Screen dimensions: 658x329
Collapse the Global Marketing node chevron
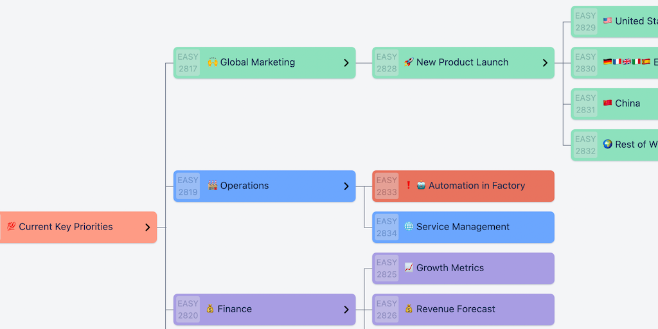click(x=346, y=63)
